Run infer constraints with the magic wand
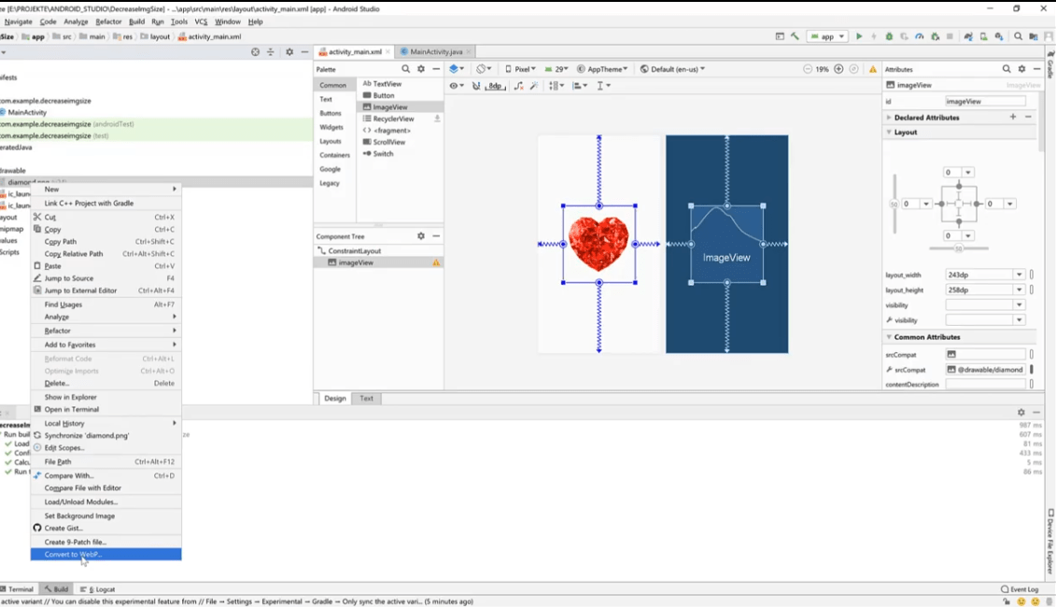 (x=534, y=86)
